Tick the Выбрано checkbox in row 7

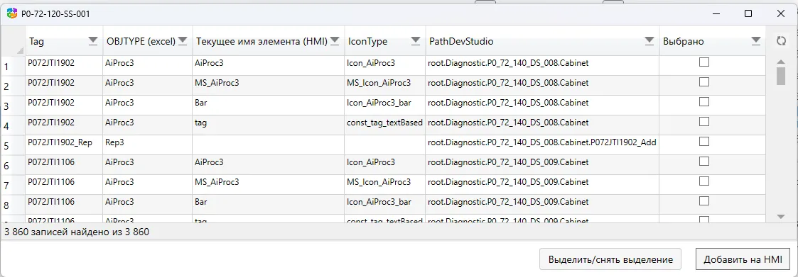click(x=704, y=181)
